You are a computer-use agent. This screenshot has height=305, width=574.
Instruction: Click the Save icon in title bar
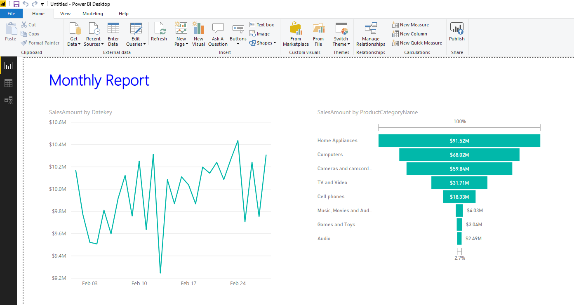(x=16, y=4)
